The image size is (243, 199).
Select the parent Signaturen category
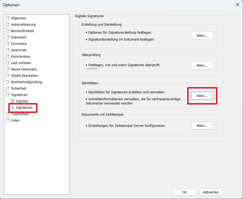point(19,95)
